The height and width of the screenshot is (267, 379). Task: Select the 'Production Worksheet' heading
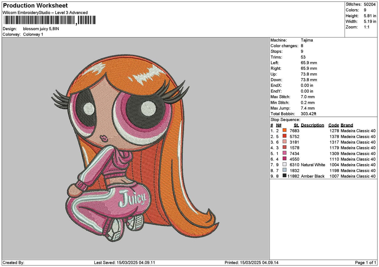[x=35, y=6]
